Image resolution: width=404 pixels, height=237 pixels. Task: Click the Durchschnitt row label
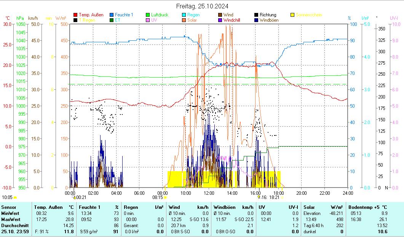pos(15,226)
